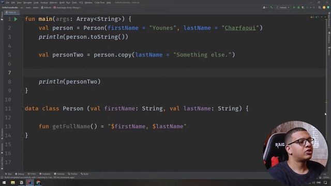Click the Debug bug icon in top toolbar
The image size is (331, 186).
click(298, 7)
